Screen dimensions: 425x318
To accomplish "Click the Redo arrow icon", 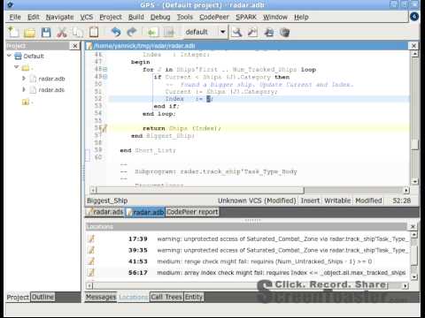I will 132,32.
